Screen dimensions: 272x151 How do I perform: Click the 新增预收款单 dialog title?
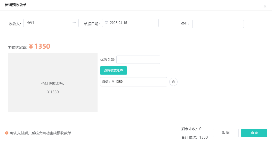pyautogui.click(x=15, y=5)
